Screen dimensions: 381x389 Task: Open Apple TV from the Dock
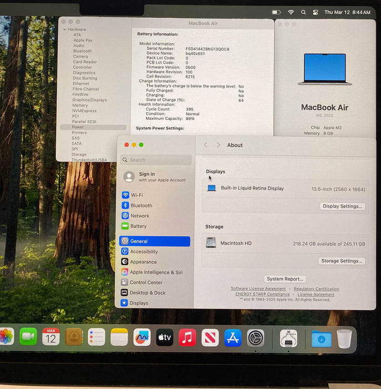pyautogui.click(x=165, y=337)
